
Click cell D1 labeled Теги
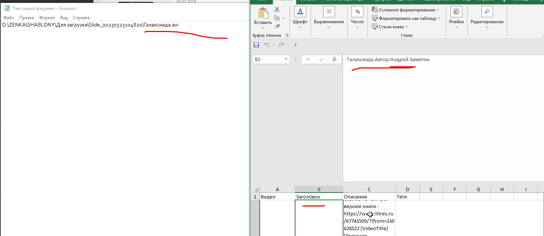click(x=407, y=197)
